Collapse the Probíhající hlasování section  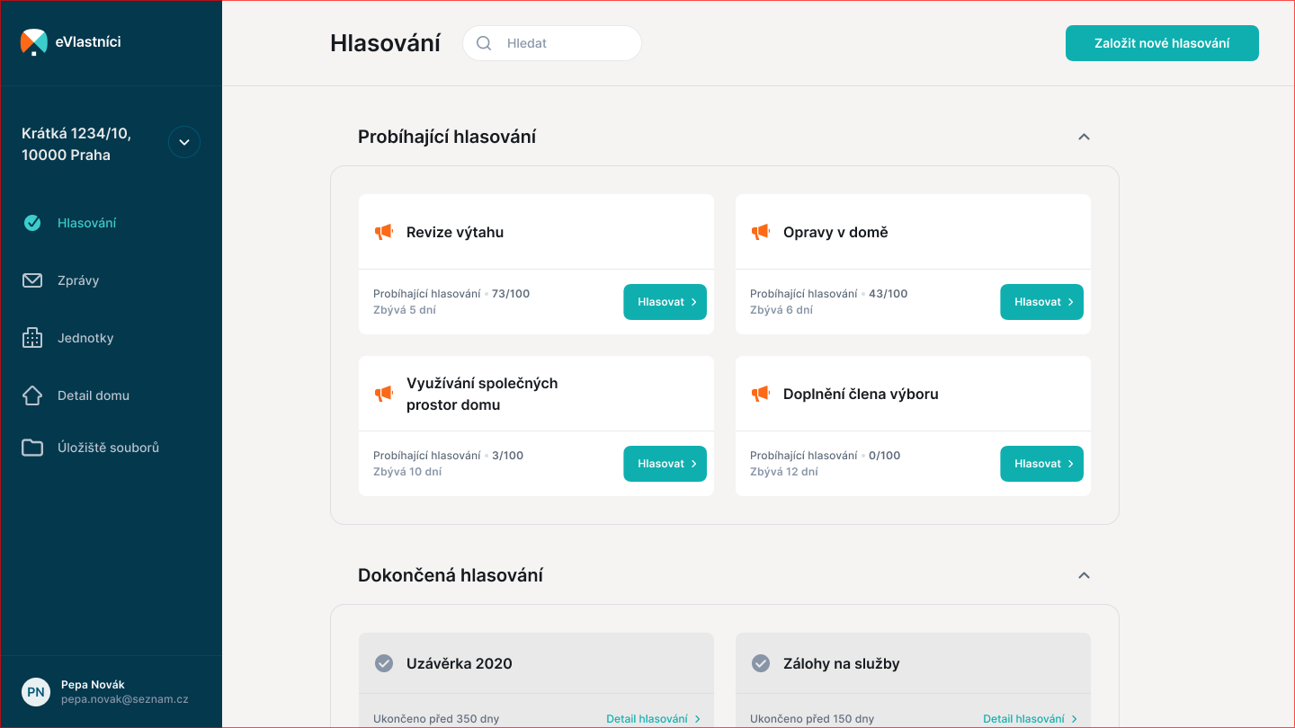(1084, 137)
